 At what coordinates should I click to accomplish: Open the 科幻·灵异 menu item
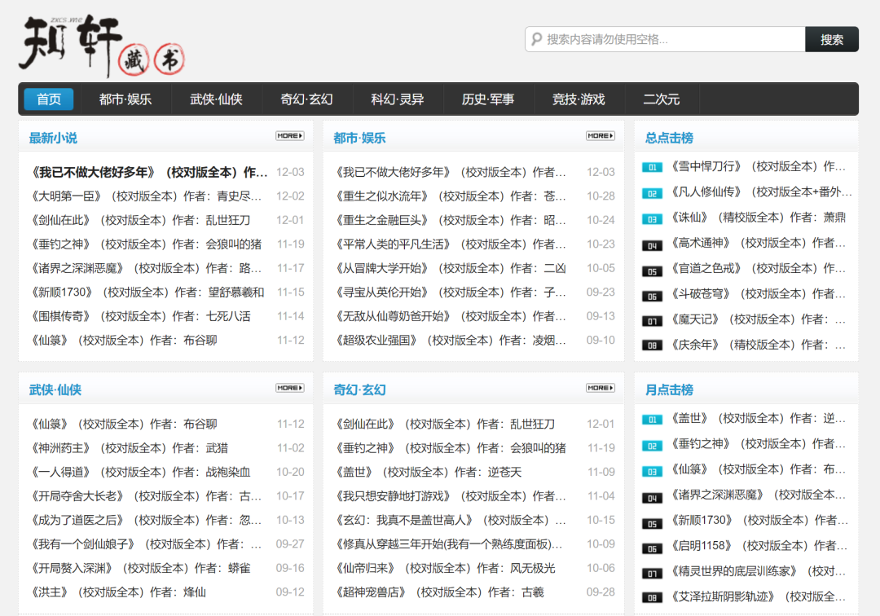398,99
